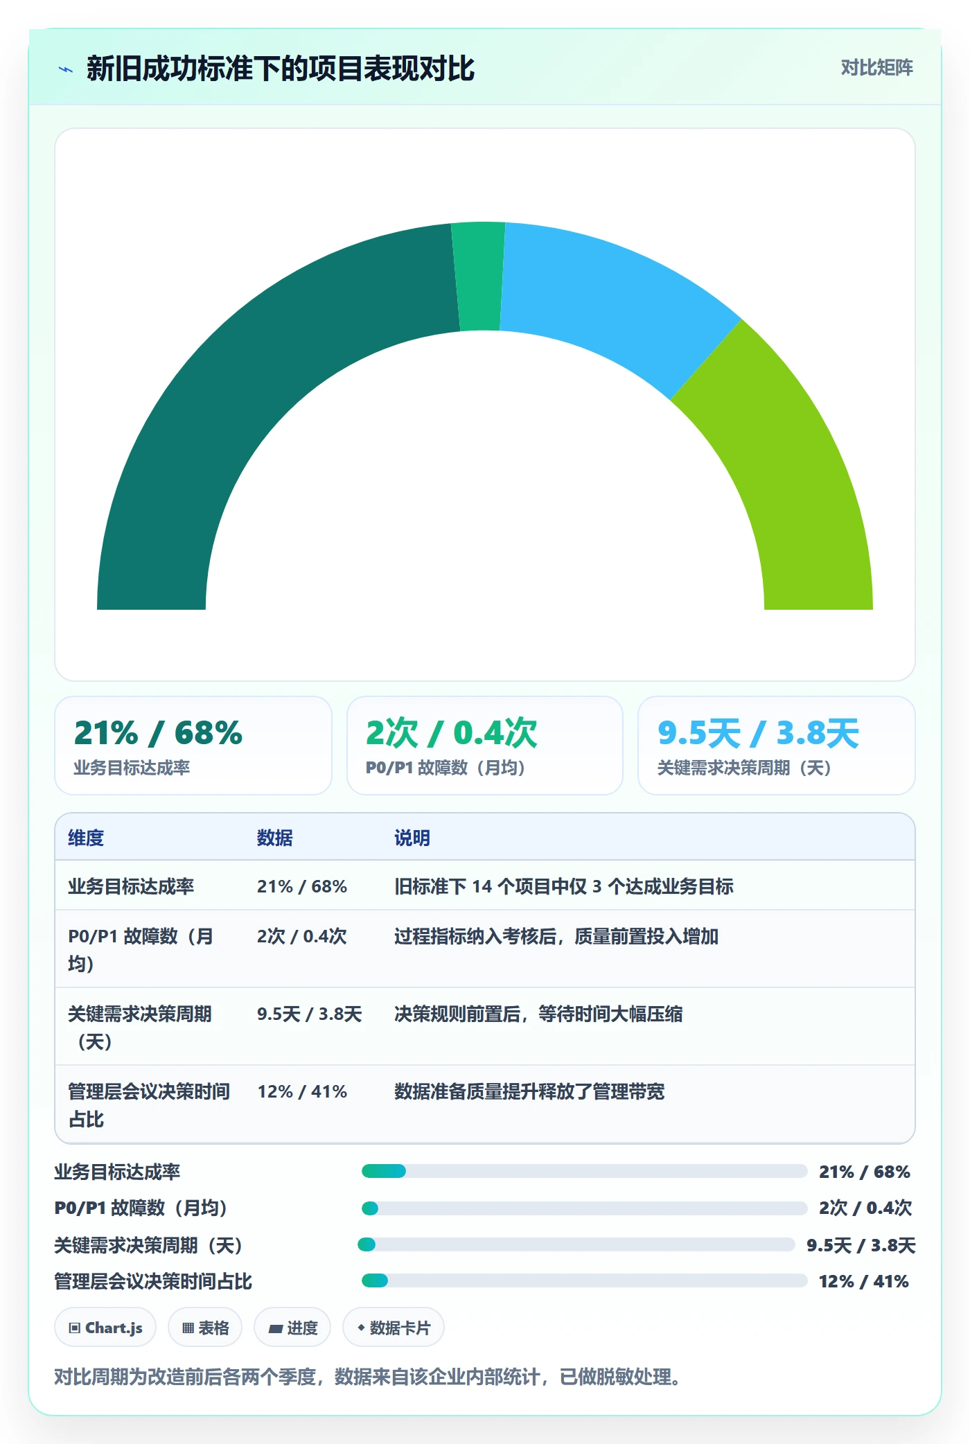Click the 9.5天 / 3.8天 value beside the progress bar

coord(861,1245)
